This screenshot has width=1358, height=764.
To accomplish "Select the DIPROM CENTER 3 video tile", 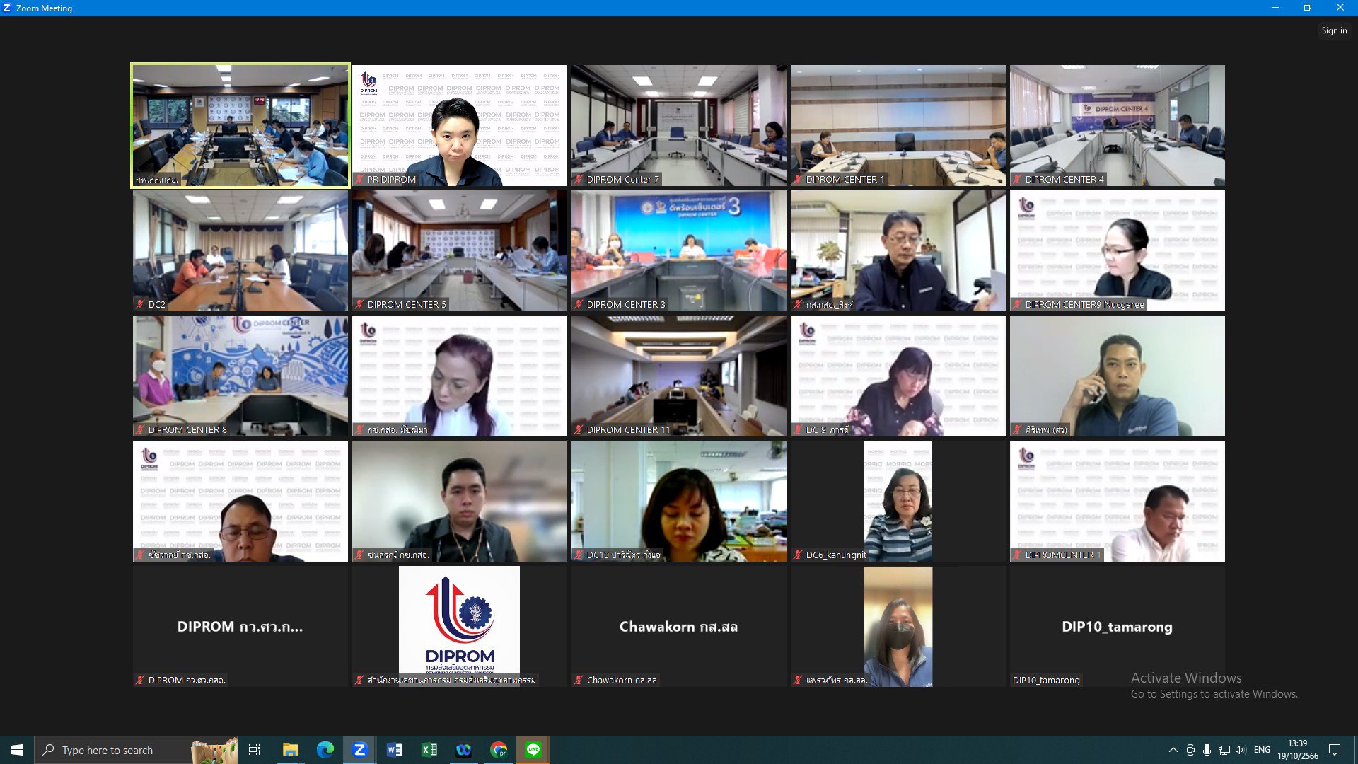I will coord(679,250).
